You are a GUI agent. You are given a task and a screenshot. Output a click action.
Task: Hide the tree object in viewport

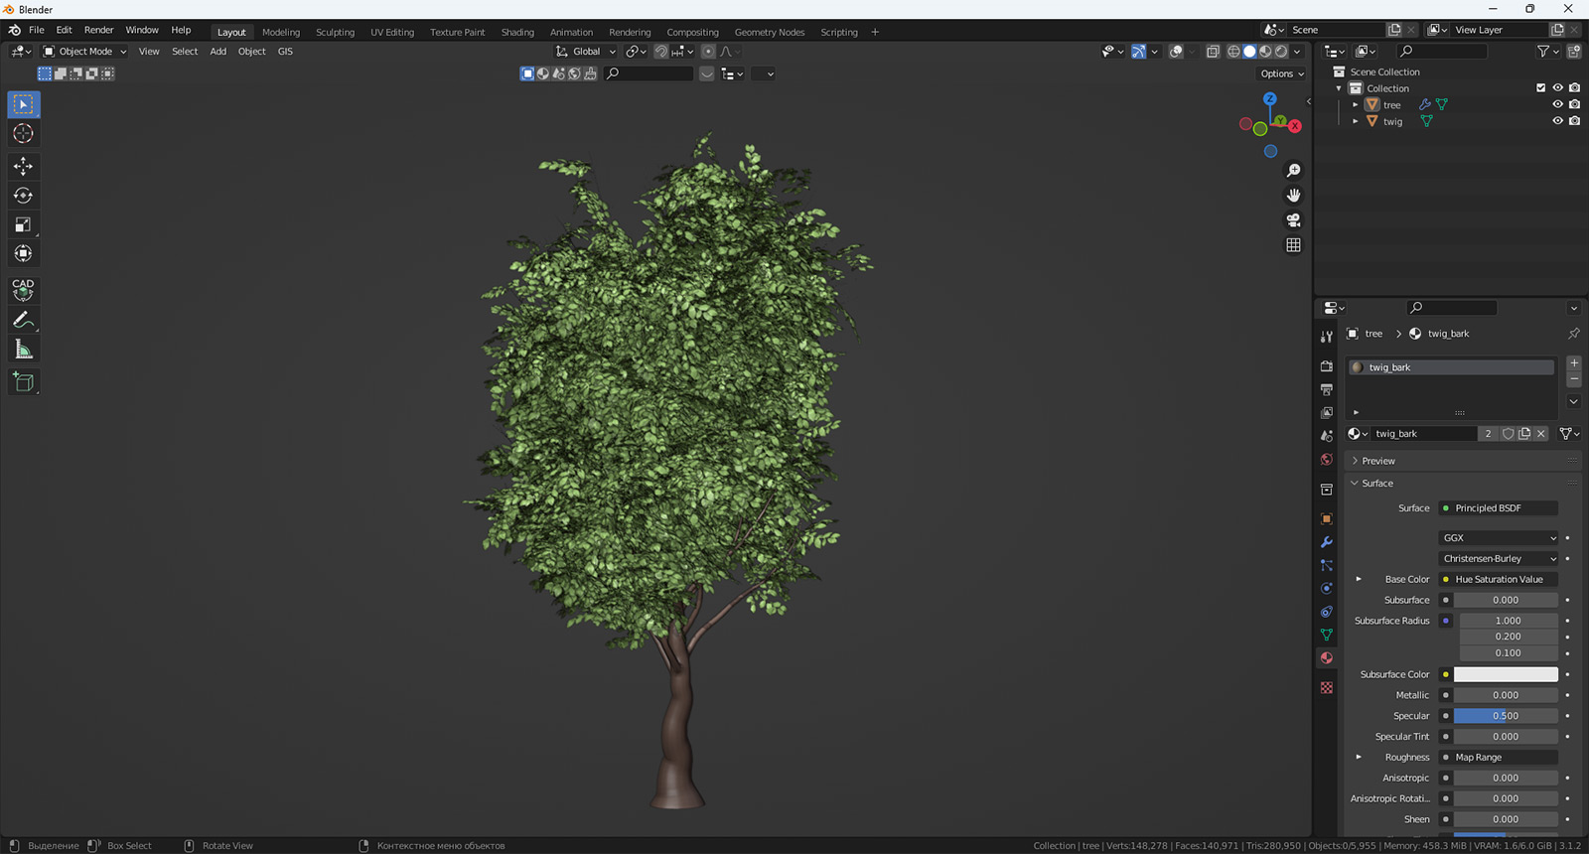coord(1557,104)
